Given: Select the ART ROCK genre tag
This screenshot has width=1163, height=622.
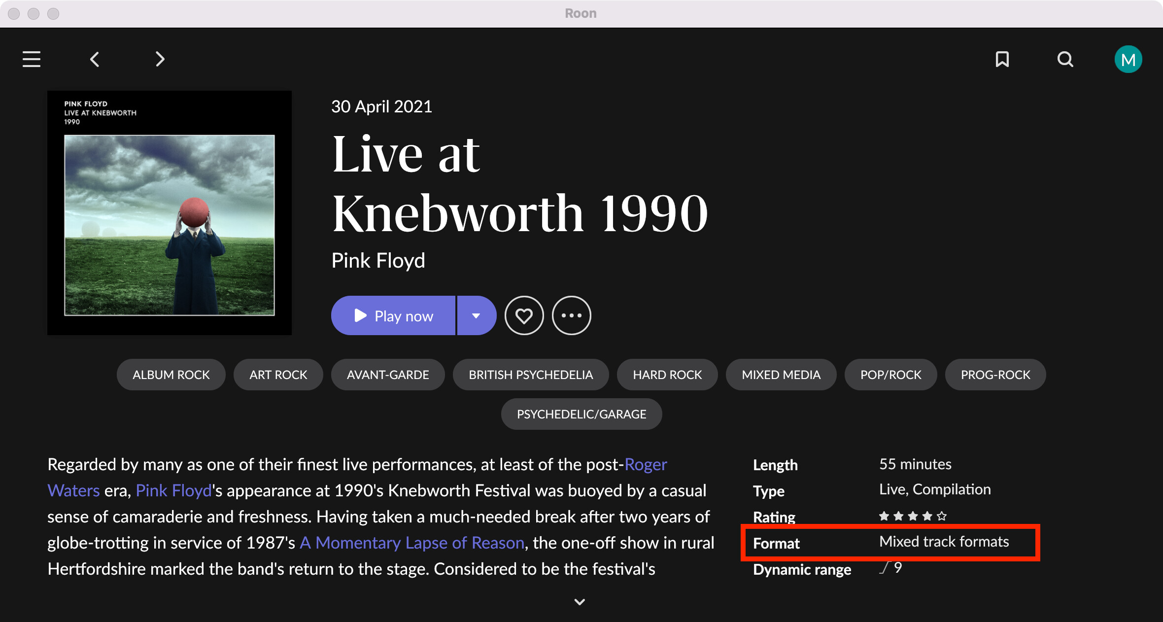Looking at the screenshot, I should pyautogui.click(x=278, y=375).
